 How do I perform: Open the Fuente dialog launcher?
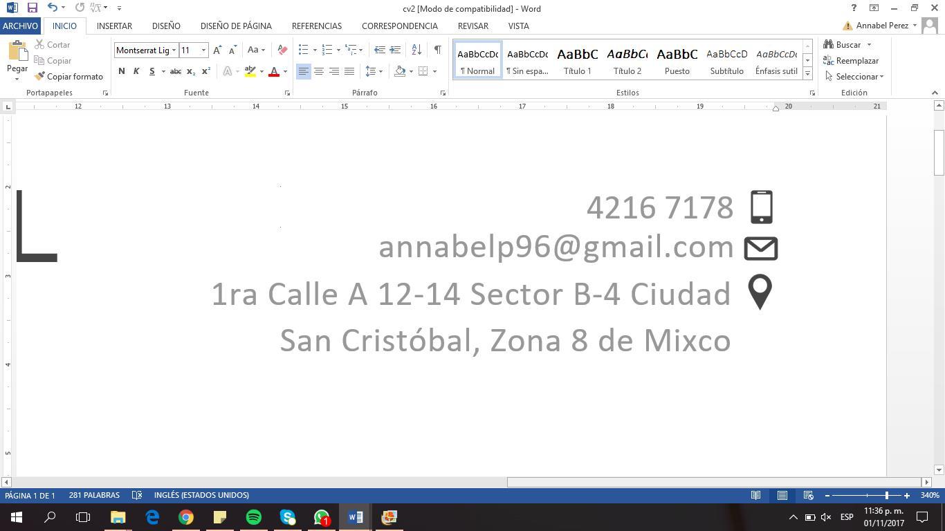pos(287,93)
